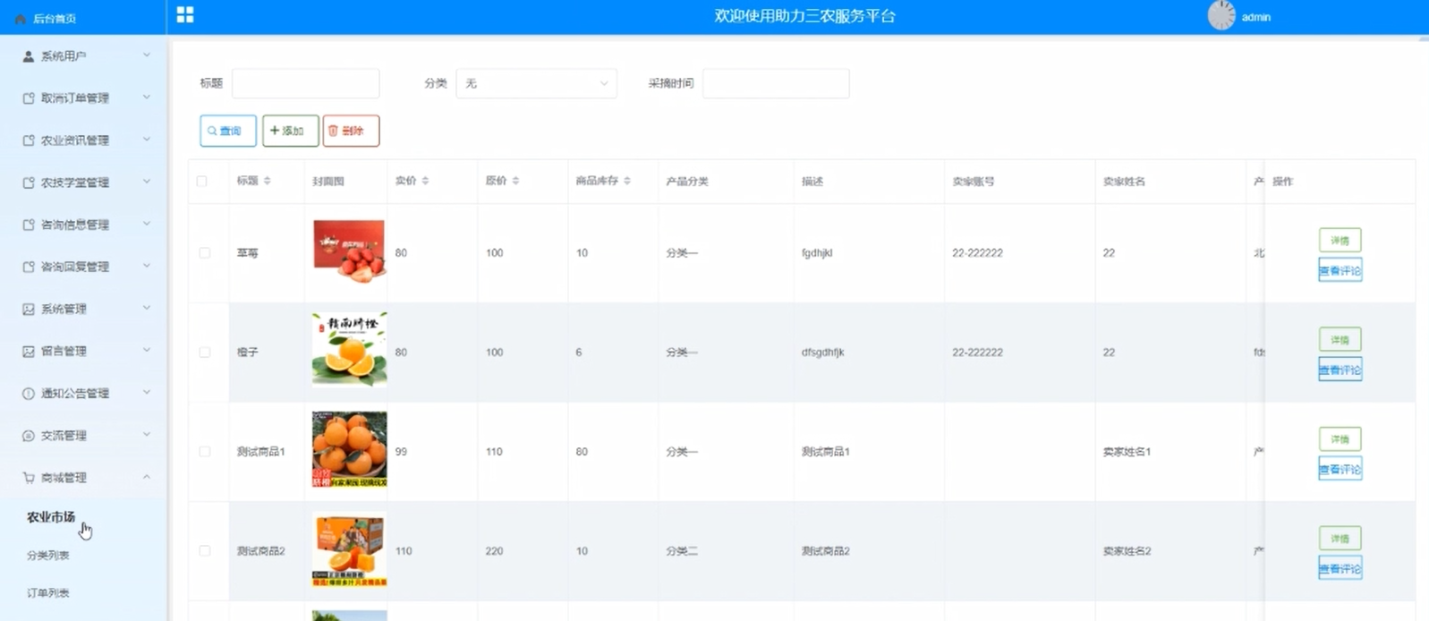This screenshot has height=621, width=1429.
Task: Sort the table by 商品库存 column arrows
Action: click(627, 181)
